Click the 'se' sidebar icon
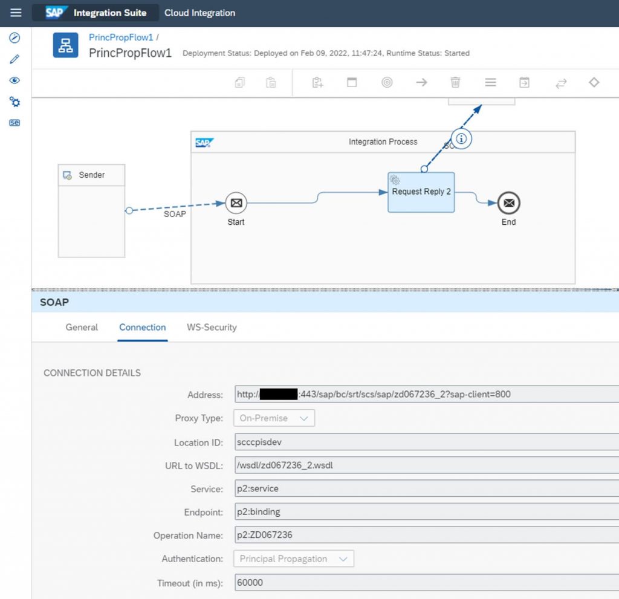 [15, 123]
